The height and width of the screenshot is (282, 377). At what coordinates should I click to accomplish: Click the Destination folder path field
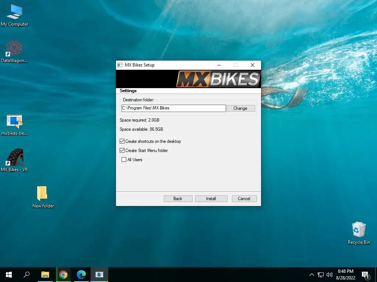[x=174, y=108]
